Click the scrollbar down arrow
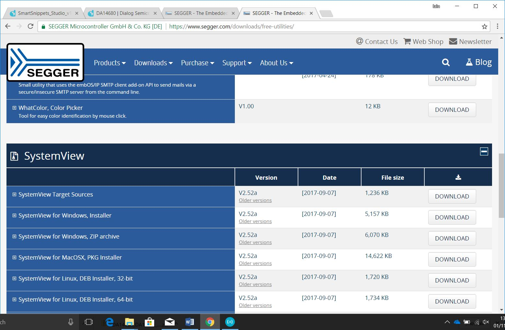Viewport: 505px width, 330px height. coord(501,310)
